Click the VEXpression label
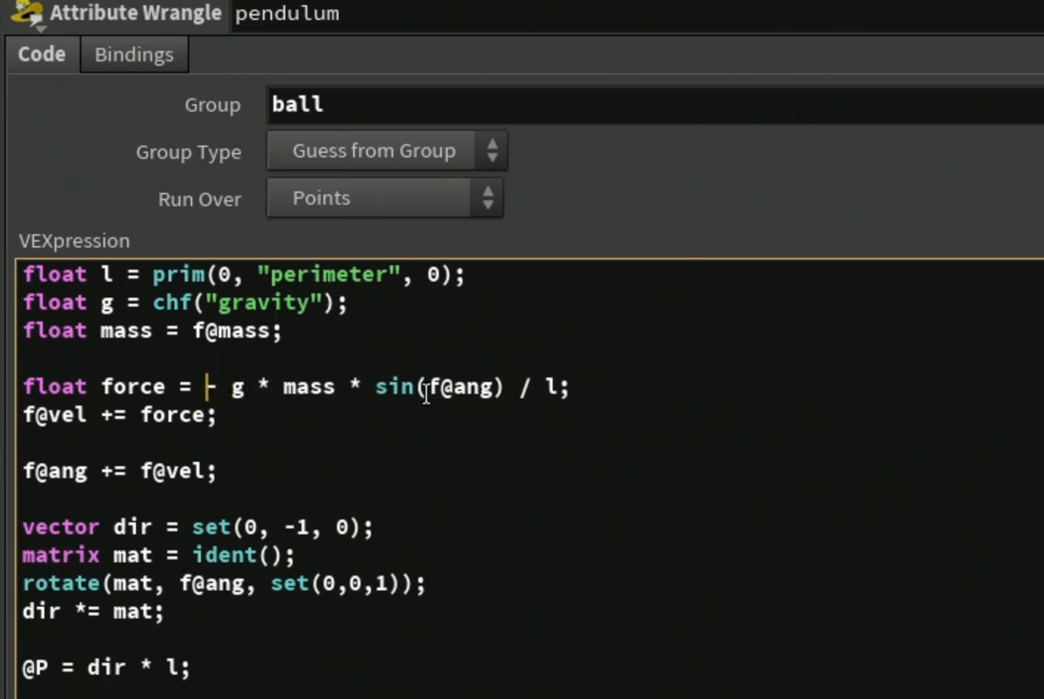The image size is (1044, 699). pos(74,241)
